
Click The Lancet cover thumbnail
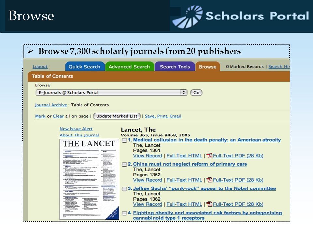click(x=89, y=179)
